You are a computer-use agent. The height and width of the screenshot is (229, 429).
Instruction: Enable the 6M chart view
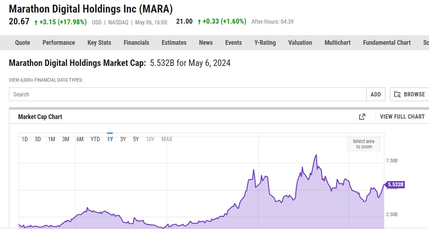click(80, 139)
